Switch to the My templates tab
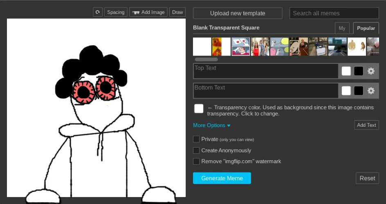This screenshot has height=204, width=386. (342, 28)
